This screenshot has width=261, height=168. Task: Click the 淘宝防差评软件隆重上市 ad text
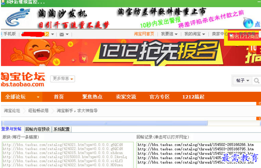pos(162,12)
